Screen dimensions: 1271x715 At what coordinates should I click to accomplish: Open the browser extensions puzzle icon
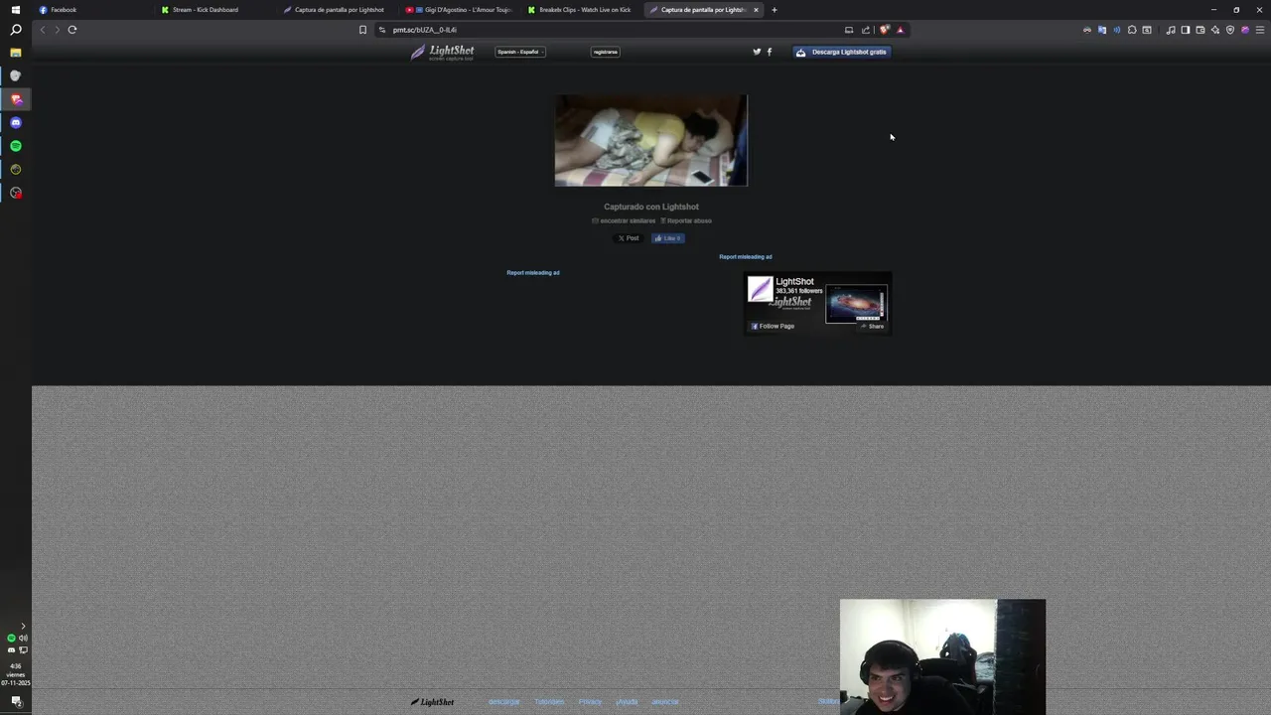click(1132, 30)
